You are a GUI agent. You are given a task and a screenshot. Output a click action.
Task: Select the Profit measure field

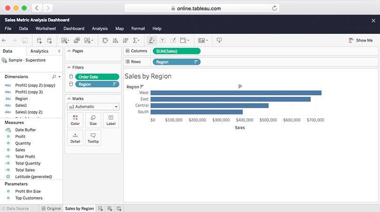tap(20, 137)
